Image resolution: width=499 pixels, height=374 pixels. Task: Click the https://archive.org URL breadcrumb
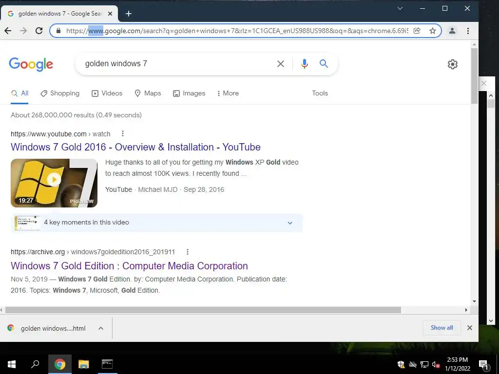point(38,252)
